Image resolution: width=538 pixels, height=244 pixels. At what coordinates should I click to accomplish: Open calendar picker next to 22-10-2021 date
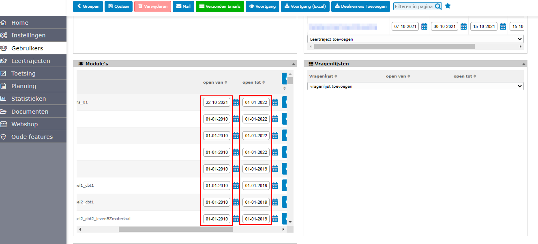(x=236, y=102)
